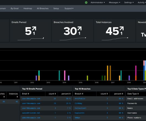The width and height of the screenshot is (146, 121).
Task: Click 33 % percent for user1@example.com
Action: [x=68, y=103]
